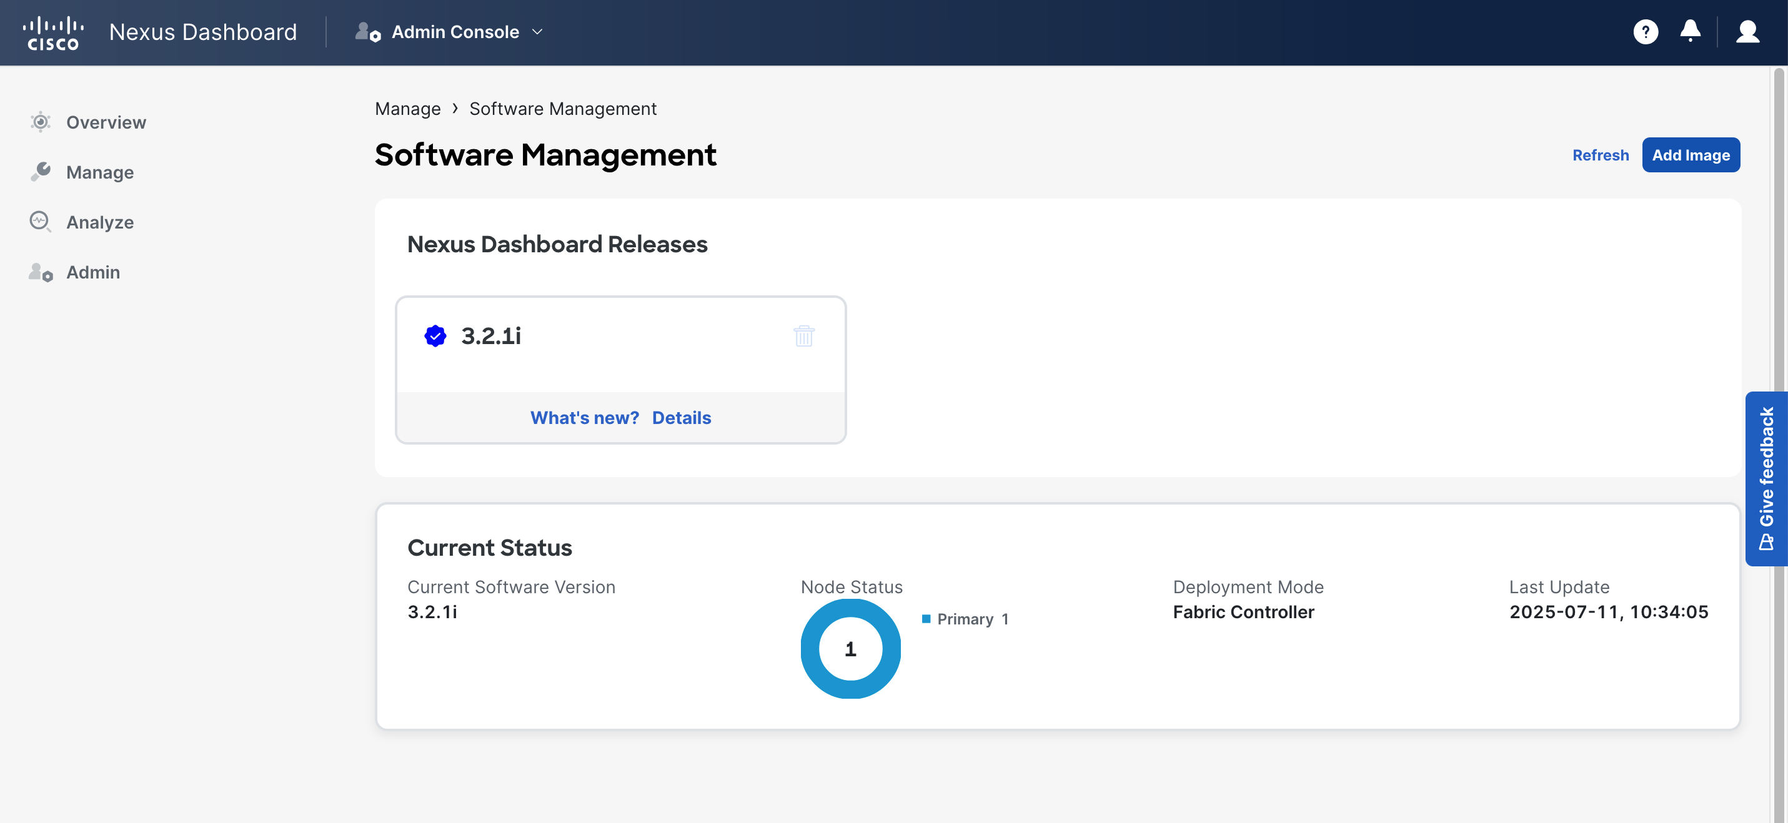Click the blue verified badge for 3.2.1i
1788x823 pixels.
pos(435,336)
